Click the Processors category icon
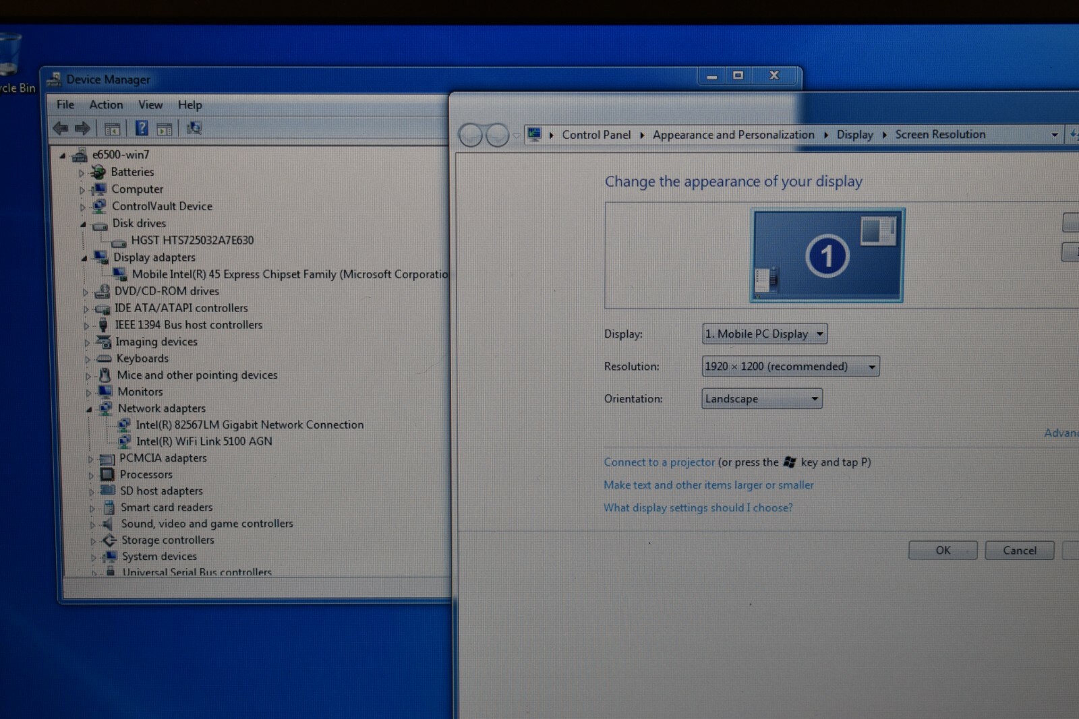 click(107, 474)
